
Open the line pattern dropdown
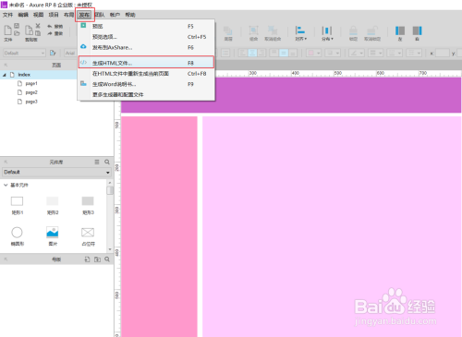(395, 53)
